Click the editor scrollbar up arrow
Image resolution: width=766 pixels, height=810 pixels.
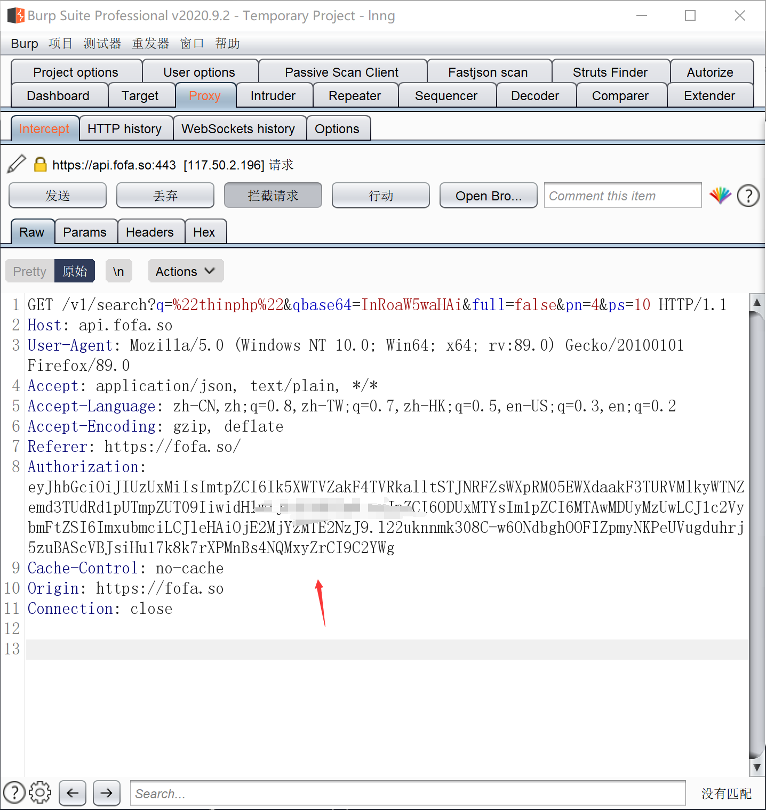pyautogui.click(x=757, y=302)
